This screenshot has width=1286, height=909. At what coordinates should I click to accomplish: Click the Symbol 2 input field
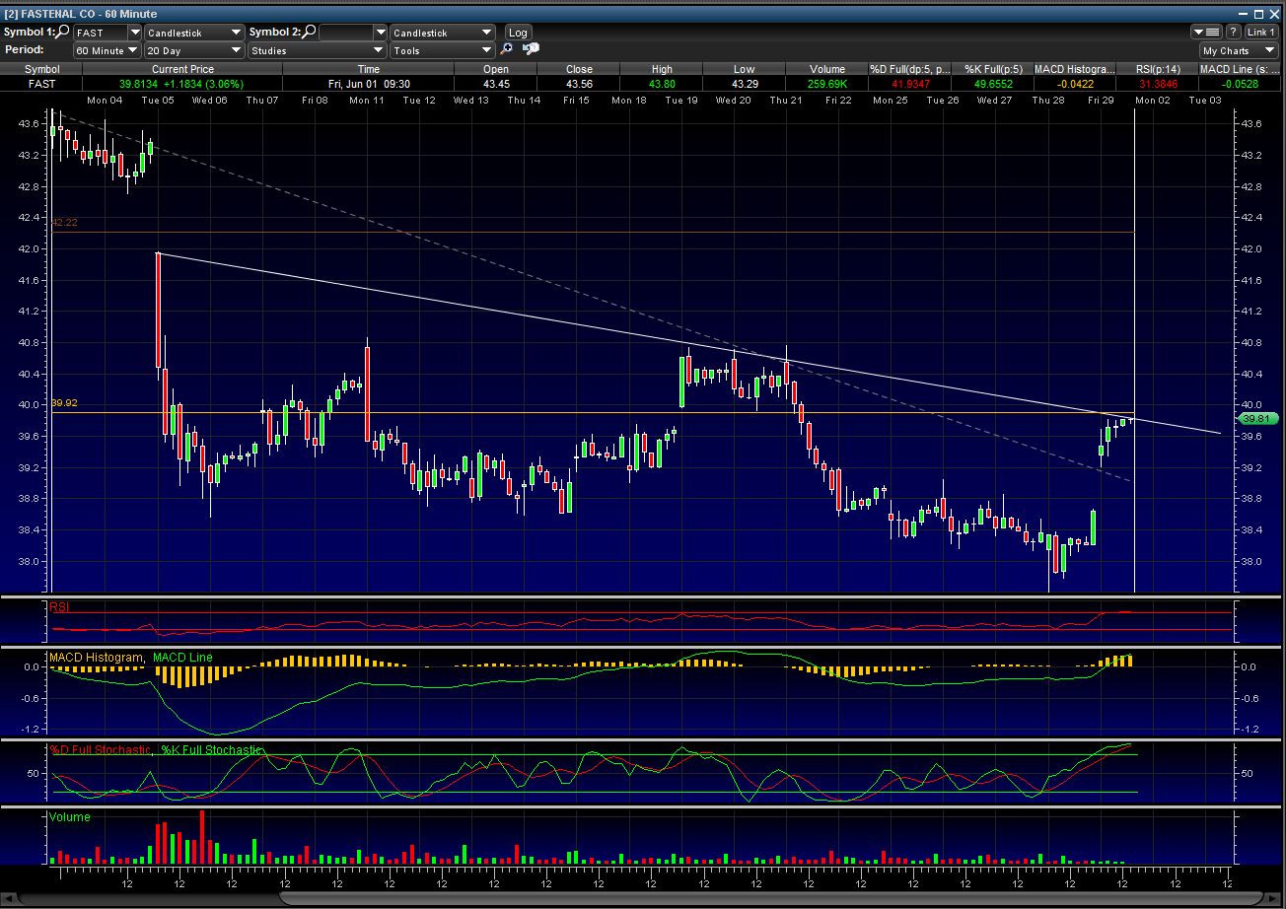[x=352, y=33]
